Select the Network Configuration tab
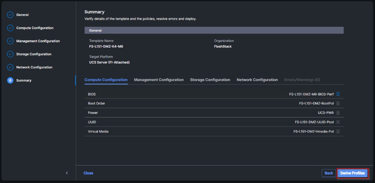Screen dimensions: 375x183 (x=257, y=80)
